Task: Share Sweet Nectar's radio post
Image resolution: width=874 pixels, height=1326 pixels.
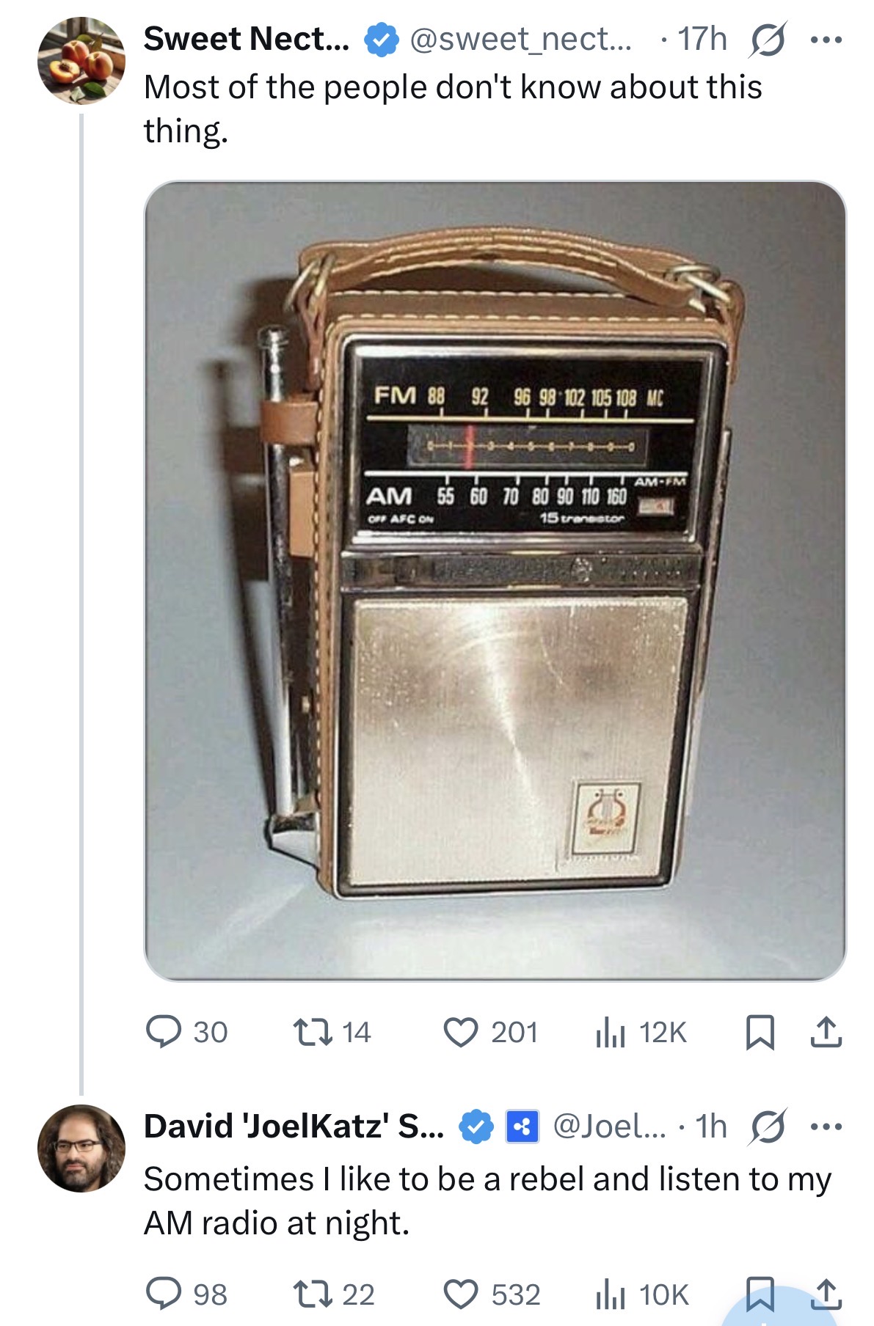Action: click(x=826, y=1032)
